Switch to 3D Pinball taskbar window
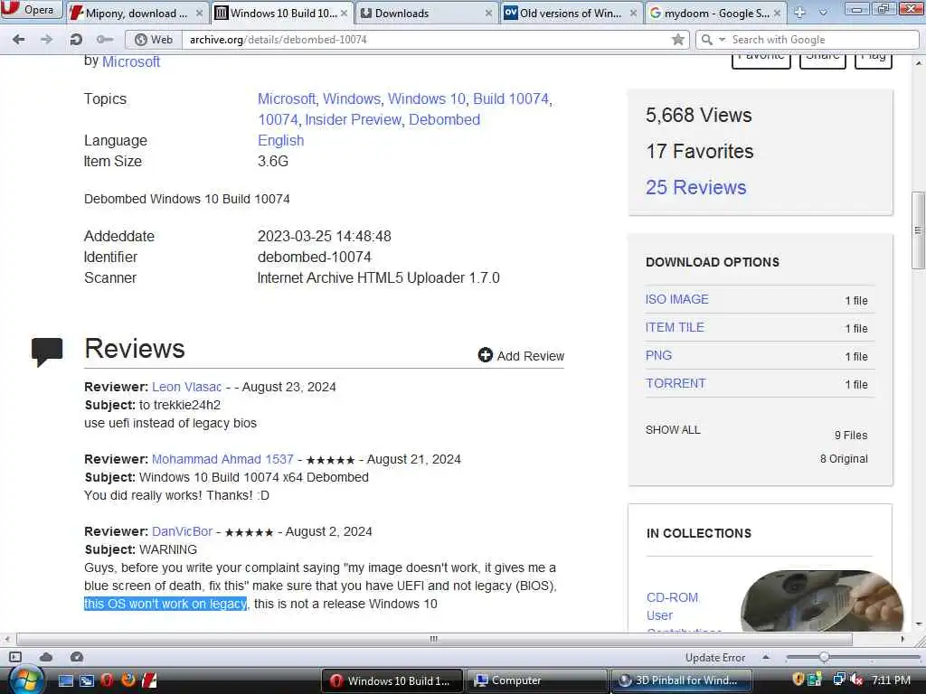Screen dimensions: 926x694 point(681,680)
